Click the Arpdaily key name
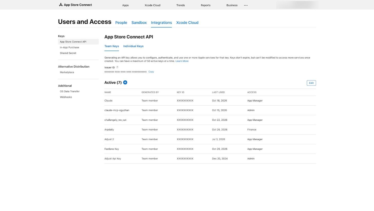374x211 pixels. 109,130
